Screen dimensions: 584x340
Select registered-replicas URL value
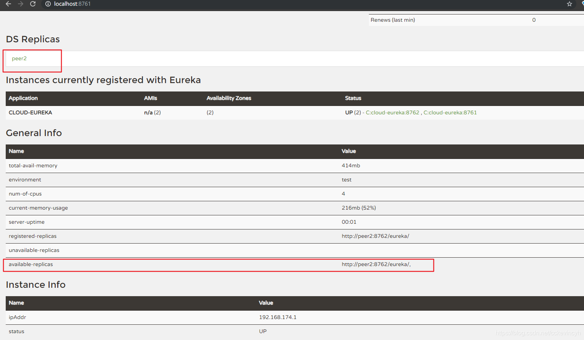click(375, 236)
